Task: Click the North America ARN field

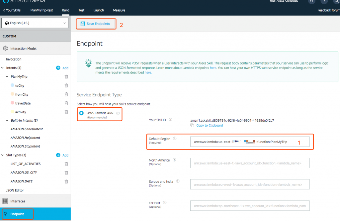Action: pos(250,163)
